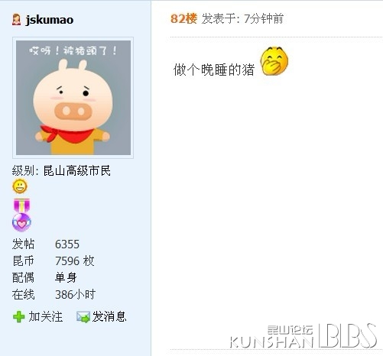Click the post text 做个晚睡的猪
This screenshot has width=383, height=356.
tap(214, 70)
